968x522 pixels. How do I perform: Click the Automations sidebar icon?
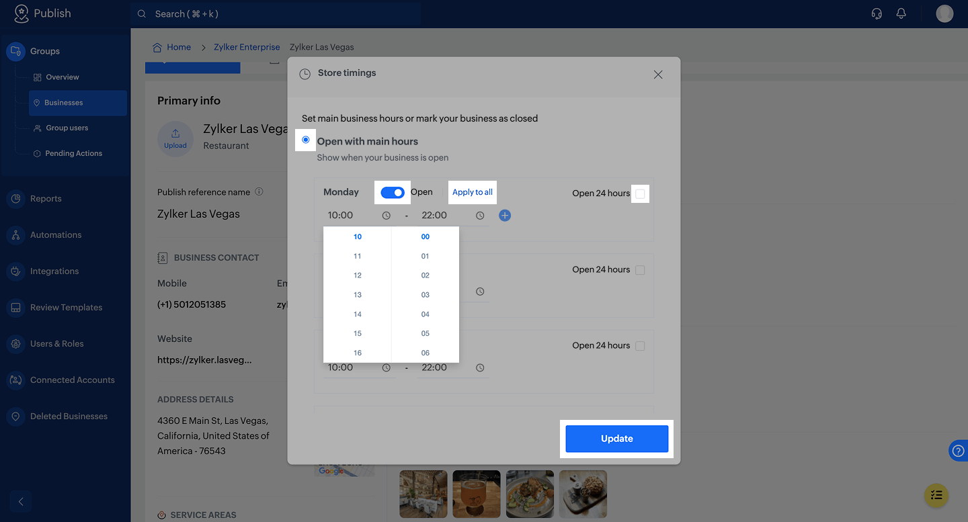pos(15,235)
